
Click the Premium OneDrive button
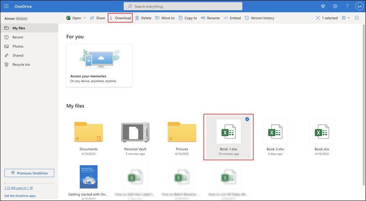29,173
